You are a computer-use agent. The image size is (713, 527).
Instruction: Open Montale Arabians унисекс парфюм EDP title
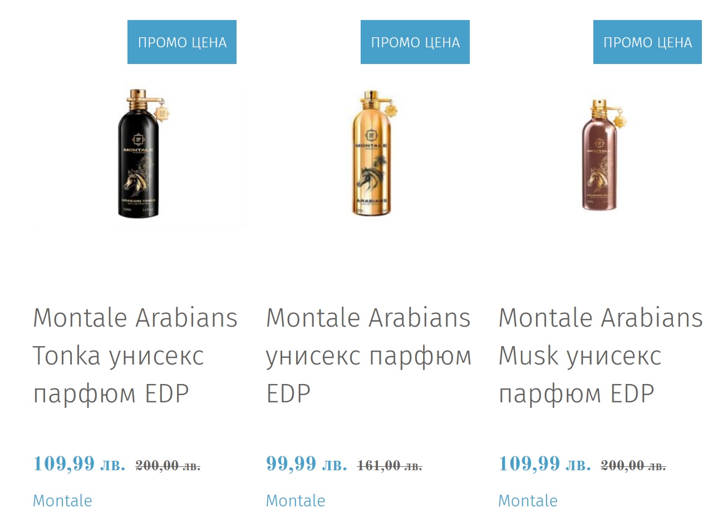368,356
